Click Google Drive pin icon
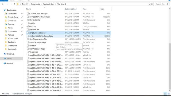 [x=22, y=17]
